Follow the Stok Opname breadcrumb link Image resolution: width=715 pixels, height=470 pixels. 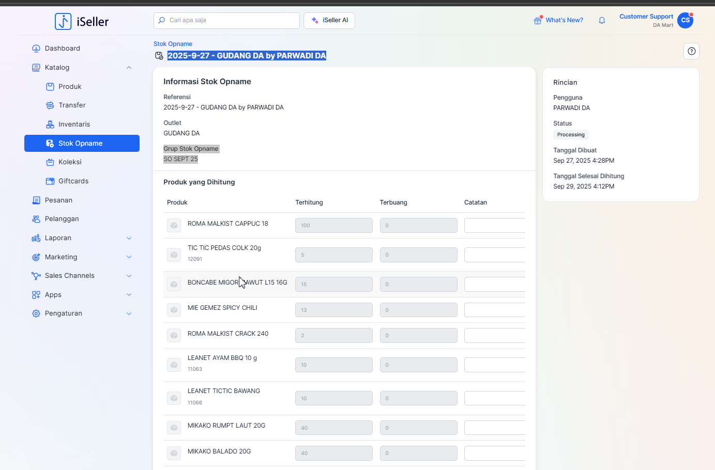(173, 44)
